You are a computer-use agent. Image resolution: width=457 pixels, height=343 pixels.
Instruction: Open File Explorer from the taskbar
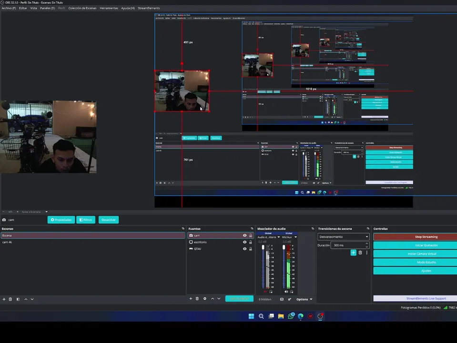coord(281,316)
